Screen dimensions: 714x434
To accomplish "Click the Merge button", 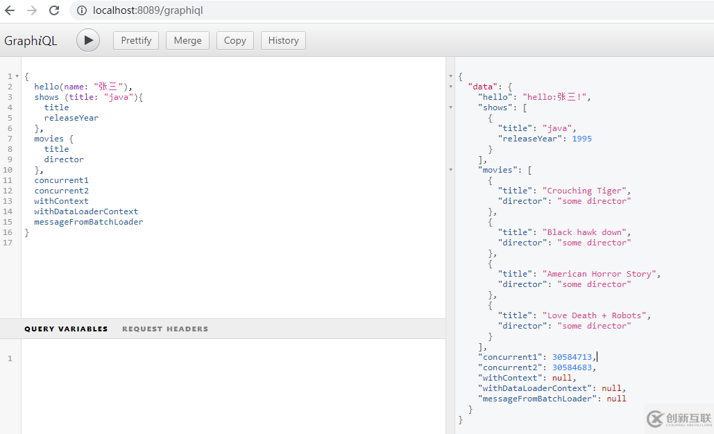I will pos(187,40).
